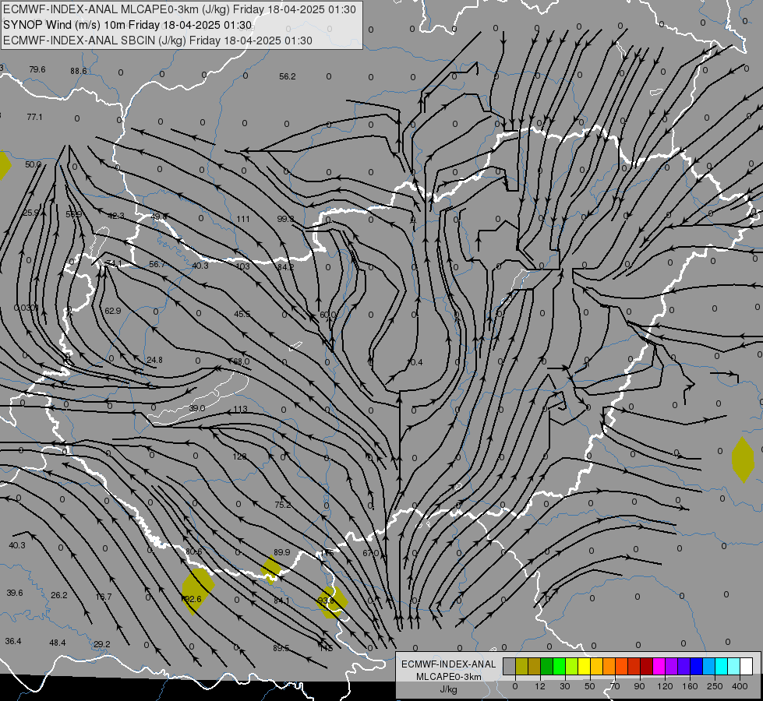
Task: Click the 75.2 value on the map
Action: click(x=282, y=505)
